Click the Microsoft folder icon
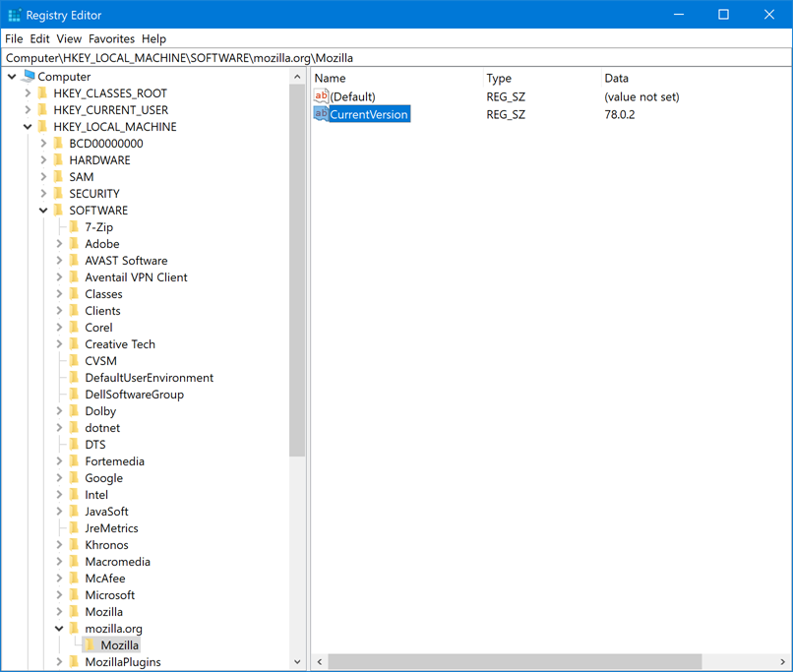Screen dimensions: 793x672 click(73, 594)
